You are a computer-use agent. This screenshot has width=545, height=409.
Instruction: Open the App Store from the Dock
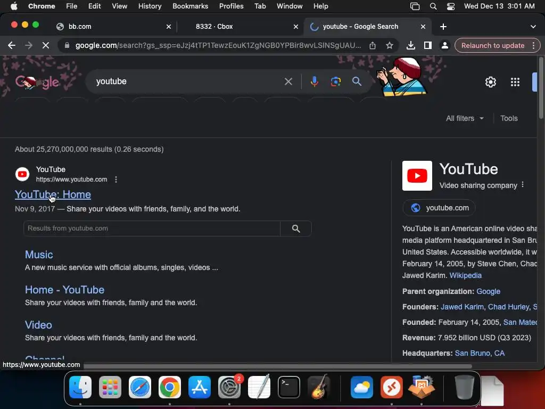(x=200, y=387)
